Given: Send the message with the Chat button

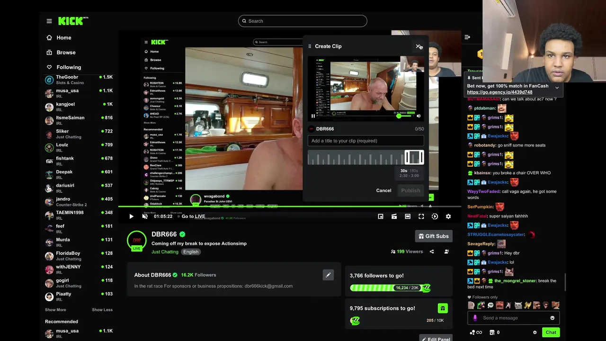Looking at the screenshot, I should tap(551, 332).
